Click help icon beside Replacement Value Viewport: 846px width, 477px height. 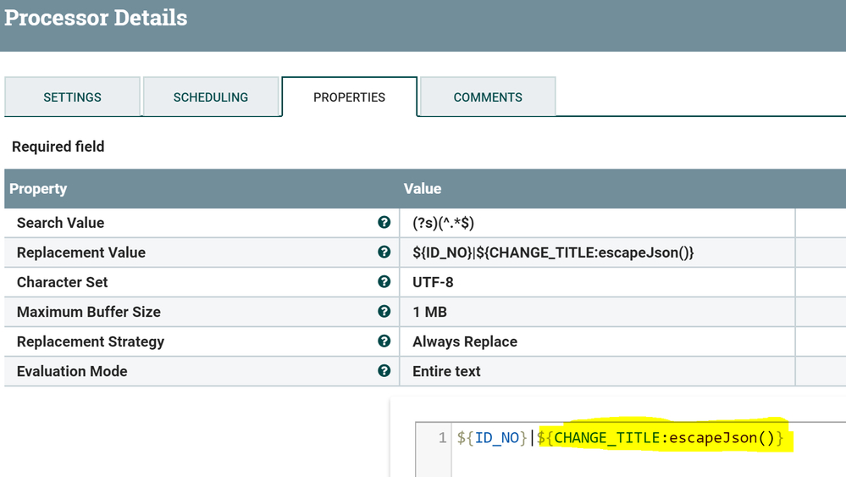[x=384, y=252]
